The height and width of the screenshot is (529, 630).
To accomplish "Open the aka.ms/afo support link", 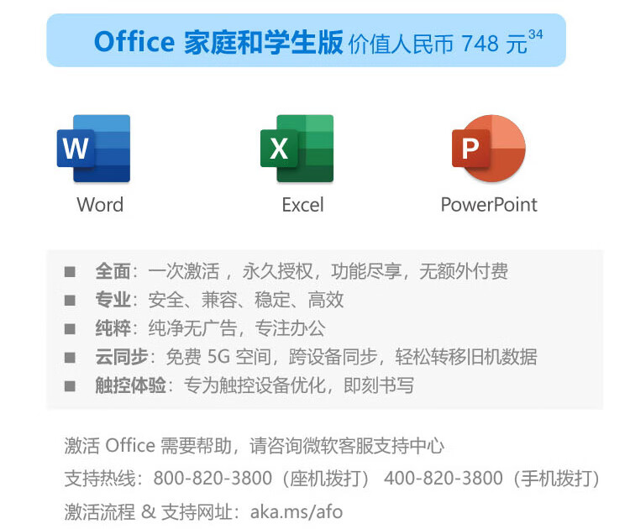I will click(x=297, y=512).
